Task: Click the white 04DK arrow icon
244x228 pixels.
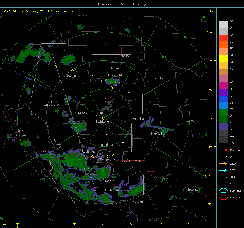Action: coord(223,157)
